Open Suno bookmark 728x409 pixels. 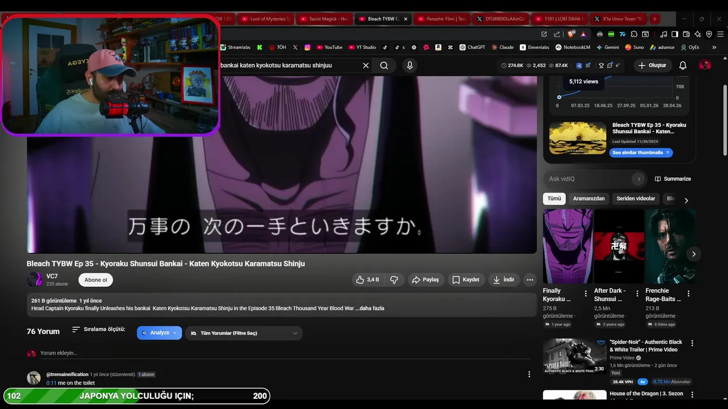click(634, 48)
